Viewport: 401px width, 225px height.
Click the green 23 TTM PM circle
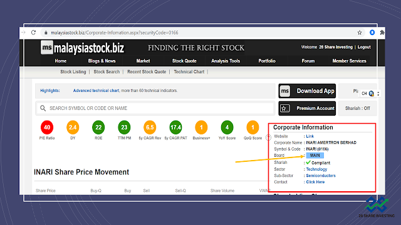click(x=124, y=127)
